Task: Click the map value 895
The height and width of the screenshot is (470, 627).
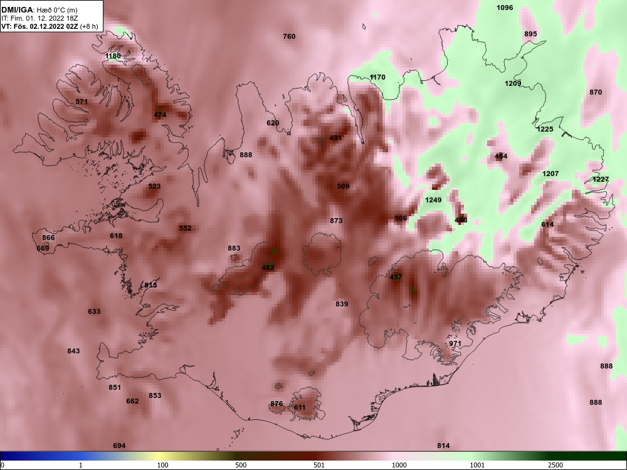Action: point(530,34)
